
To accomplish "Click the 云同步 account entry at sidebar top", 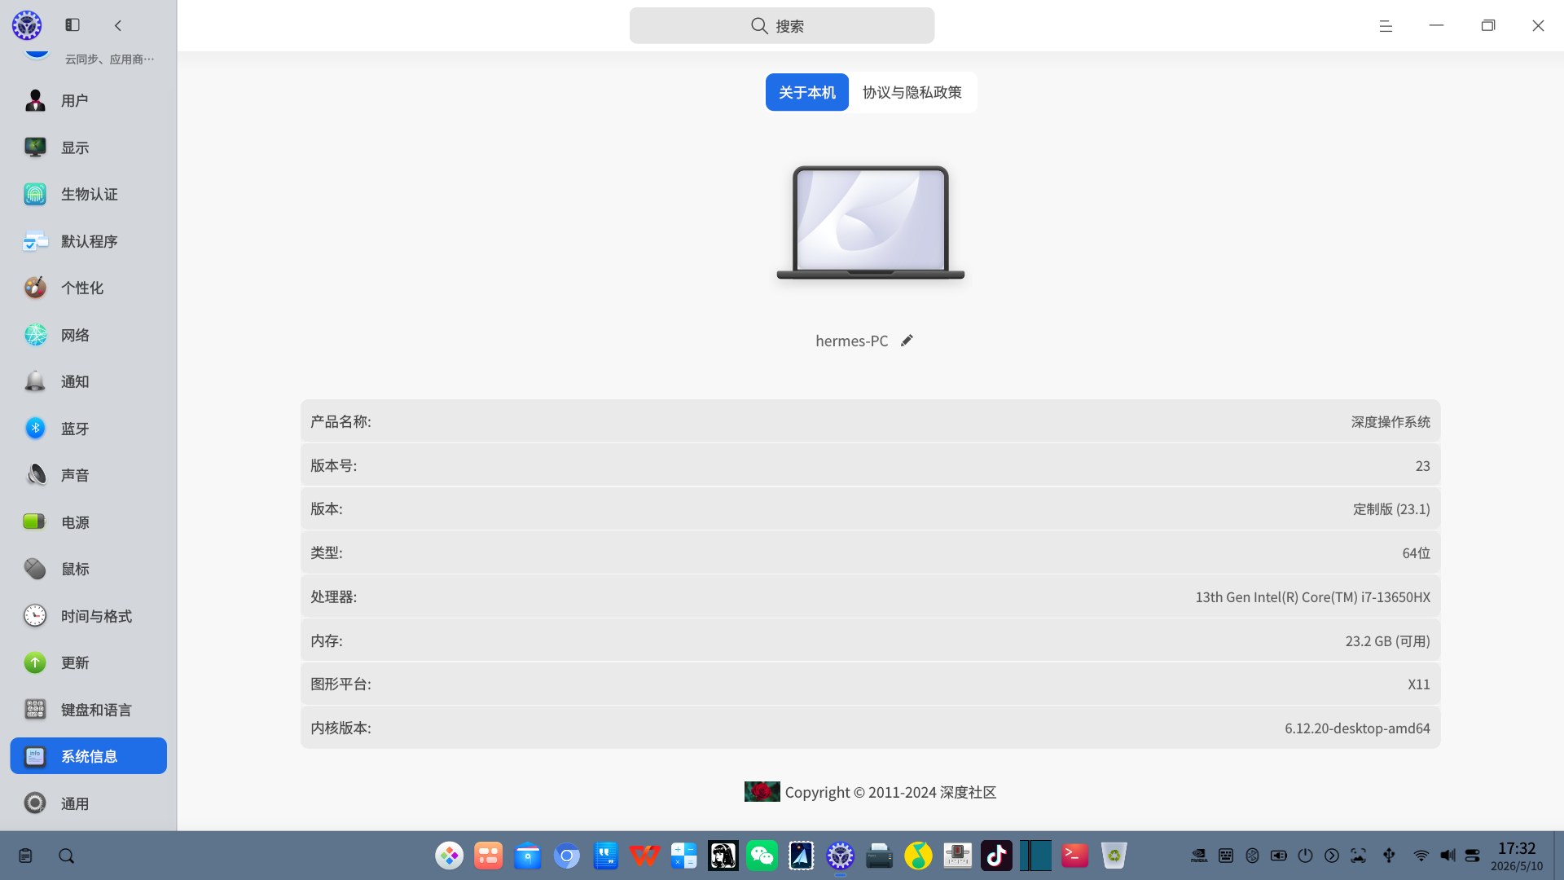I will pos(88,57).
